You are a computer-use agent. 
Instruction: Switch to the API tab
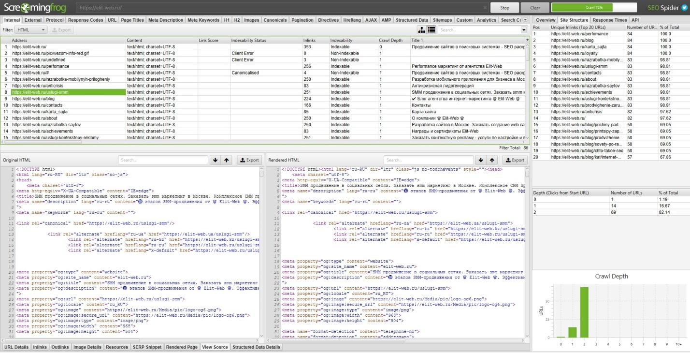[635, 20]
